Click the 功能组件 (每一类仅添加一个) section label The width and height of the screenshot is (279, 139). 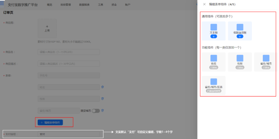(x=221, y=47)
